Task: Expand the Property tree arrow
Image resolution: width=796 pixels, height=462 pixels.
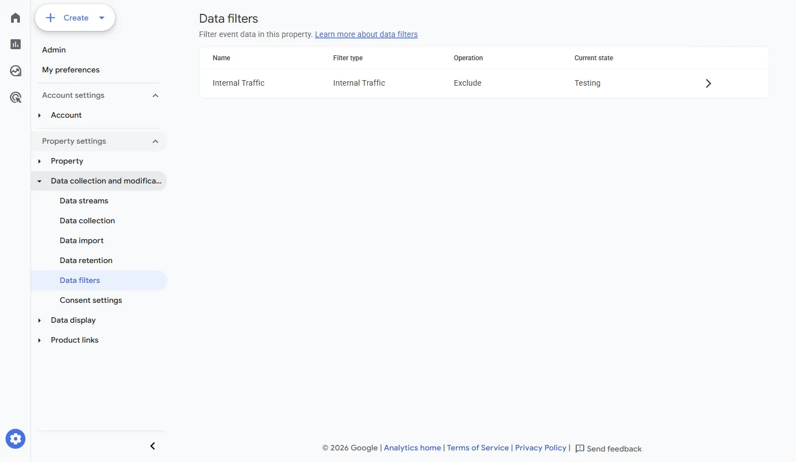Action: coord(39,161)
